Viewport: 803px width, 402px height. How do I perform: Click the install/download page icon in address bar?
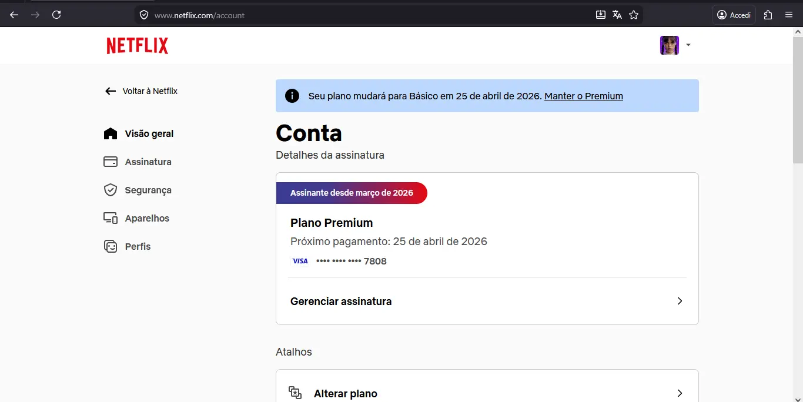click(601, 15)
